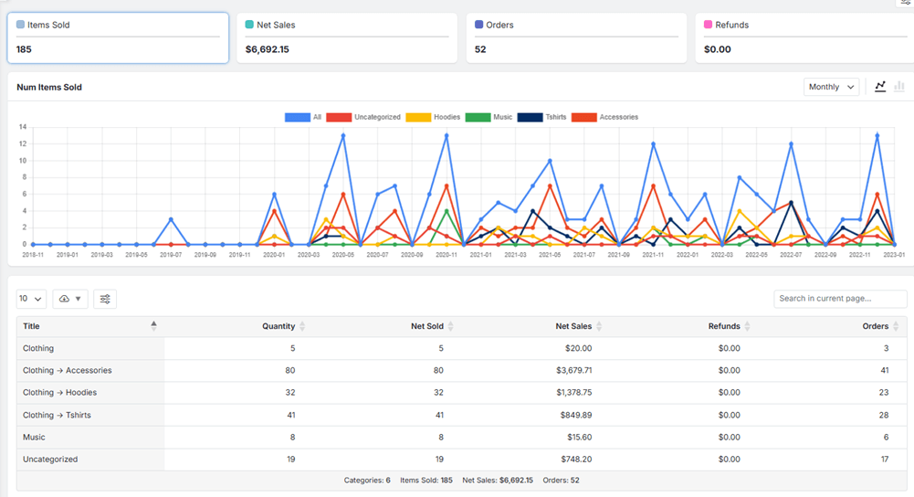The width and height of the screenshot is (914, 497).
Task: Sort table by Title column arrow
Action: click(x=153, y=326)
